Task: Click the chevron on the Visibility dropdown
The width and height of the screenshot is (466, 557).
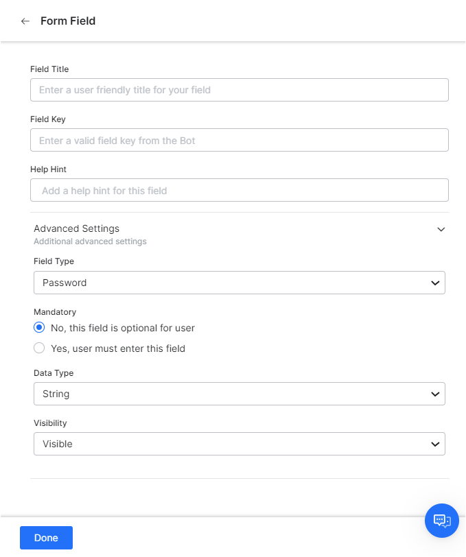Action: click(x=434, y=443)
